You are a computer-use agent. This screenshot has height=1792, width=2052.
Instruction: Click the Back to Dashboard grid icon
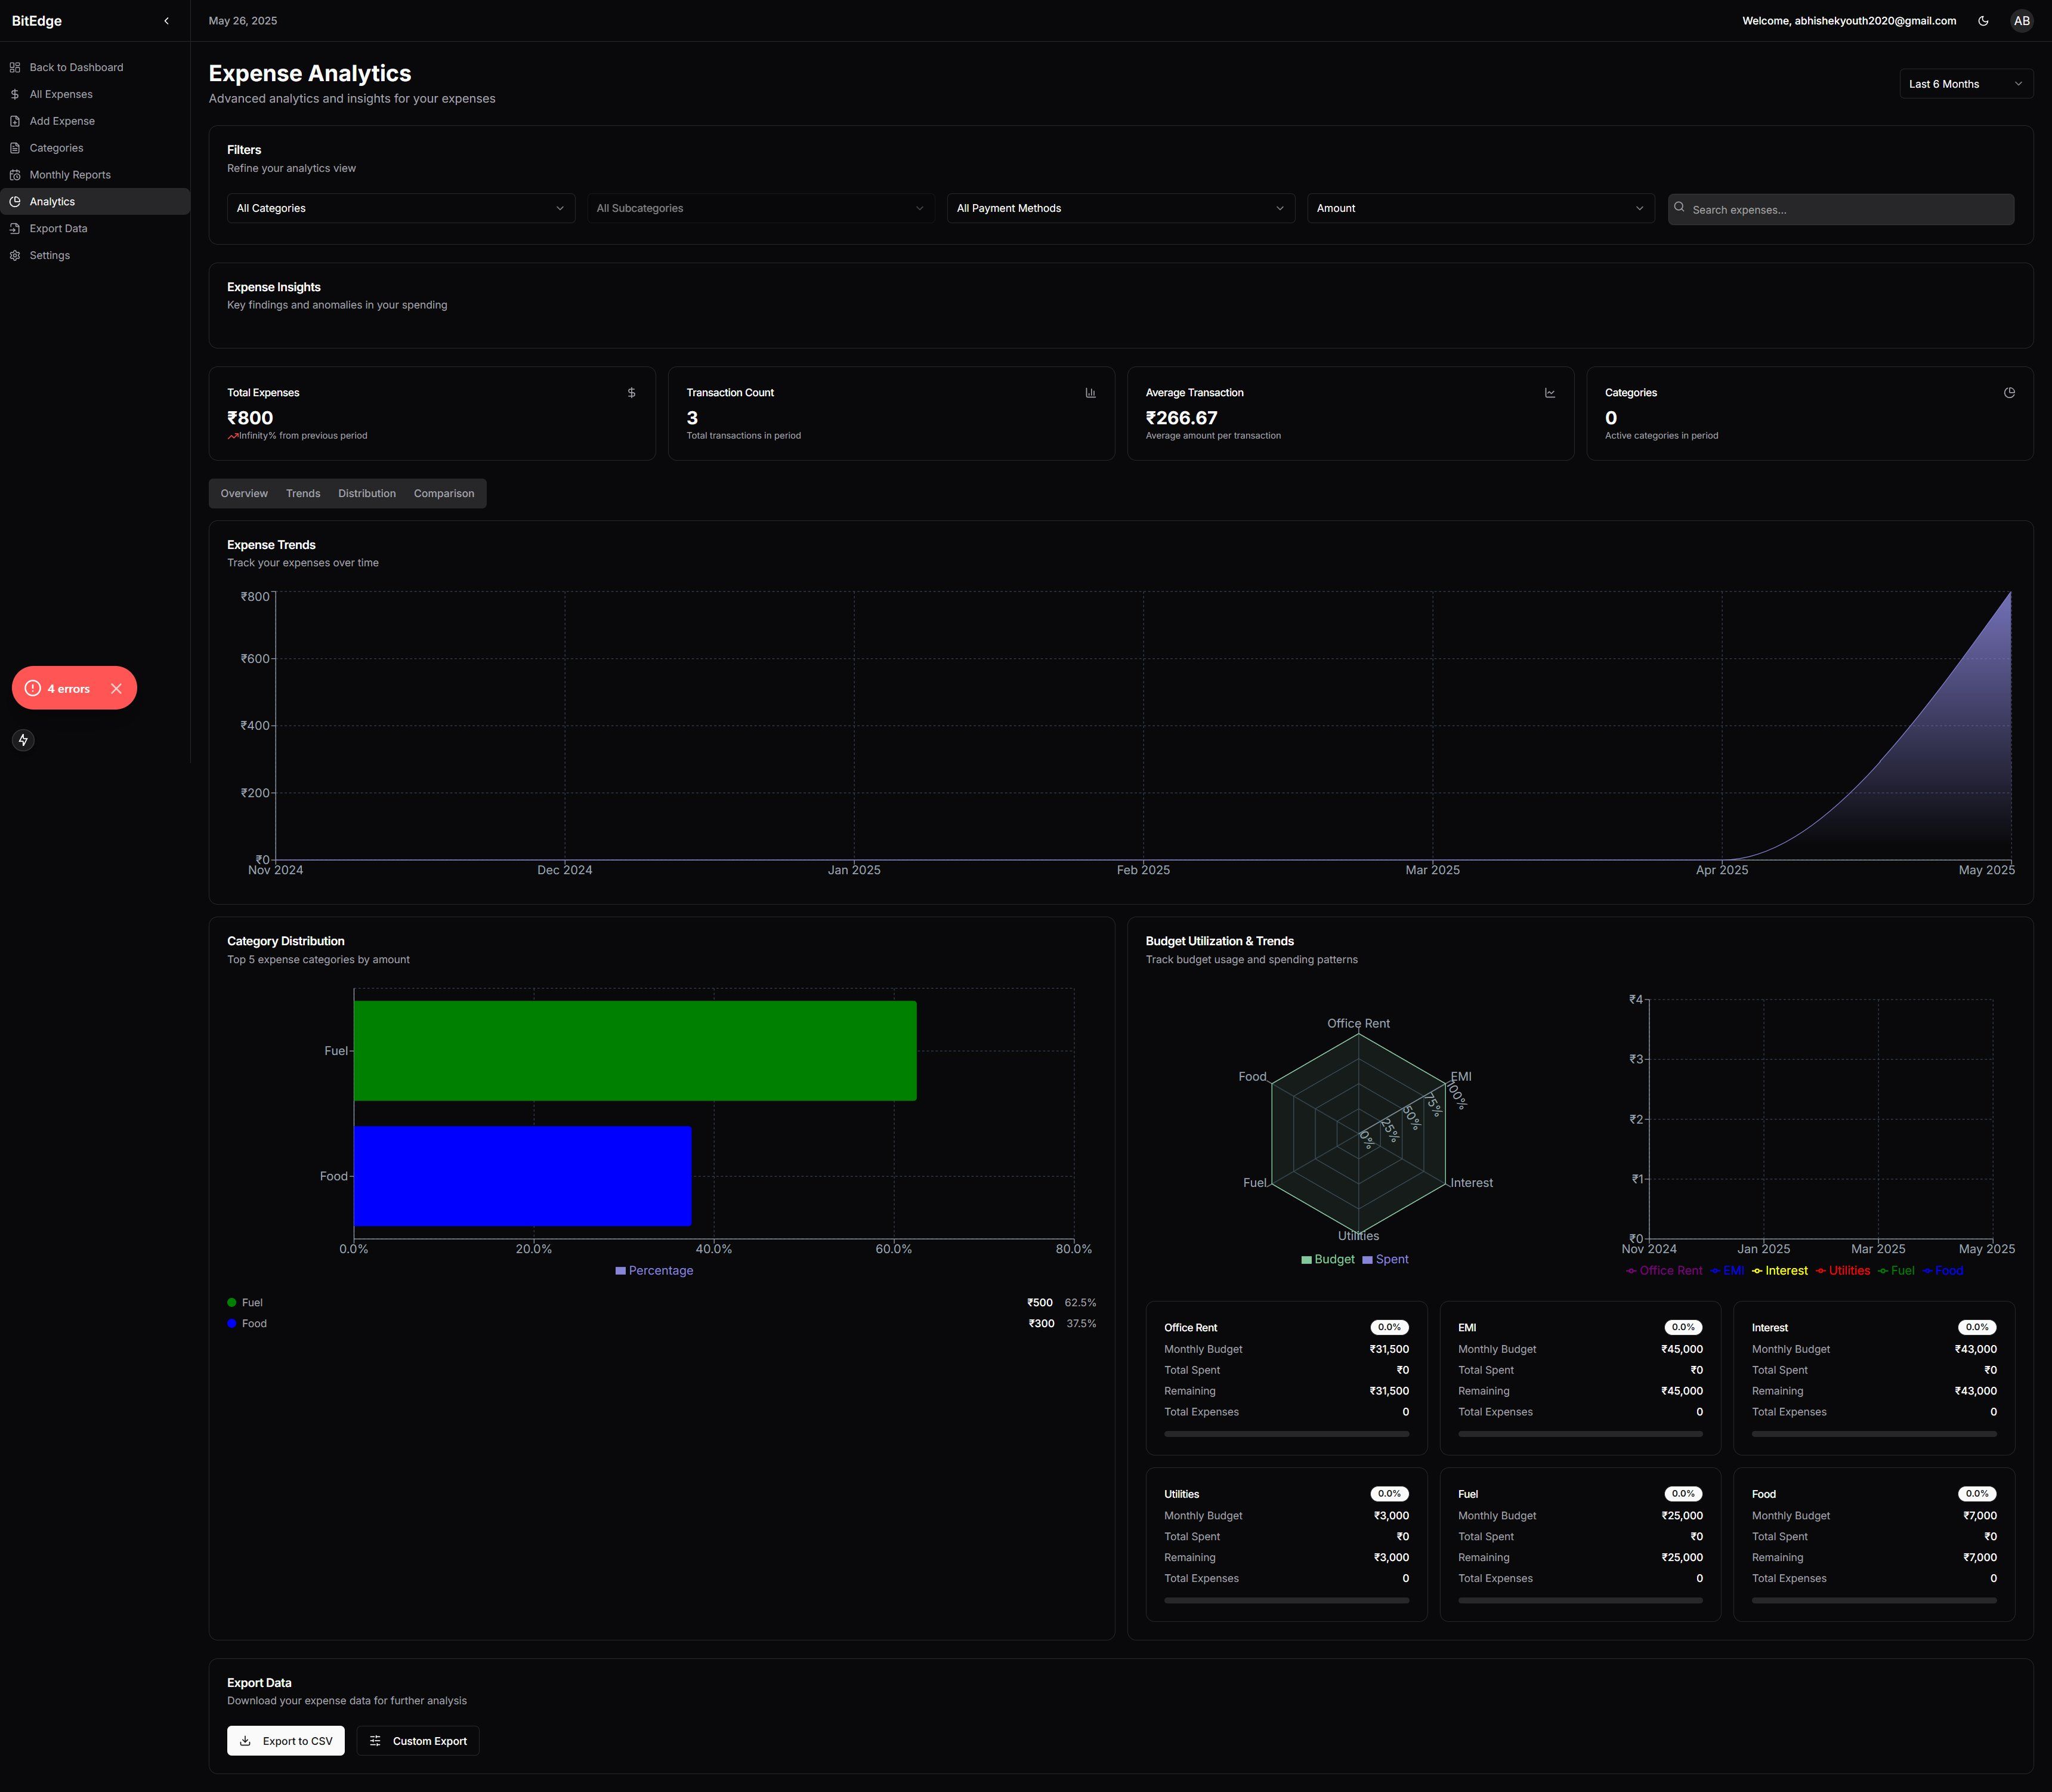15,68
